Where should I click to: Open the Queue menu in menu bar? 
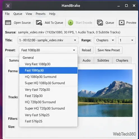(18, 14)
